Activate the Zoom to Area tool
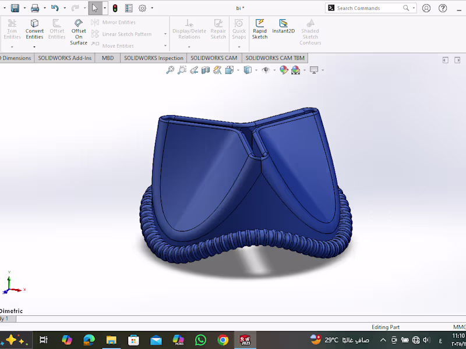 coord(182,70)
